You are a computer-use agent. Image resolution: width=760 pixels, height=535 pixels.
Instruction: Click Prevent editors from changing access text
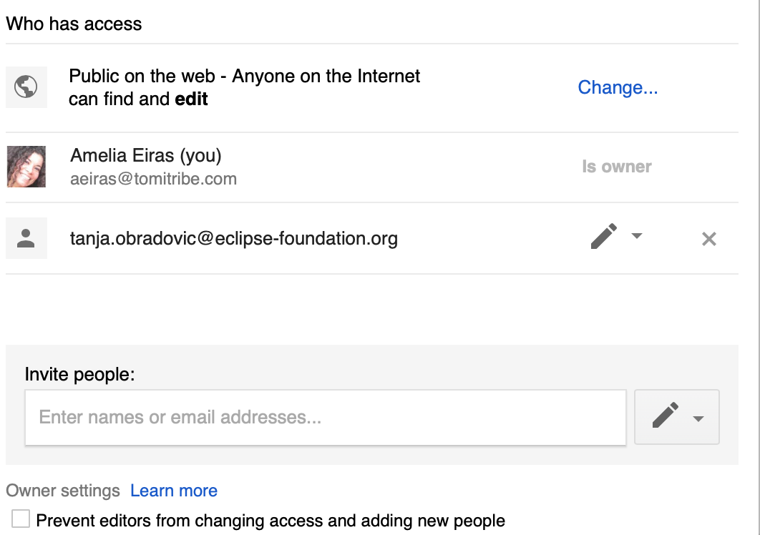(271, 521)
